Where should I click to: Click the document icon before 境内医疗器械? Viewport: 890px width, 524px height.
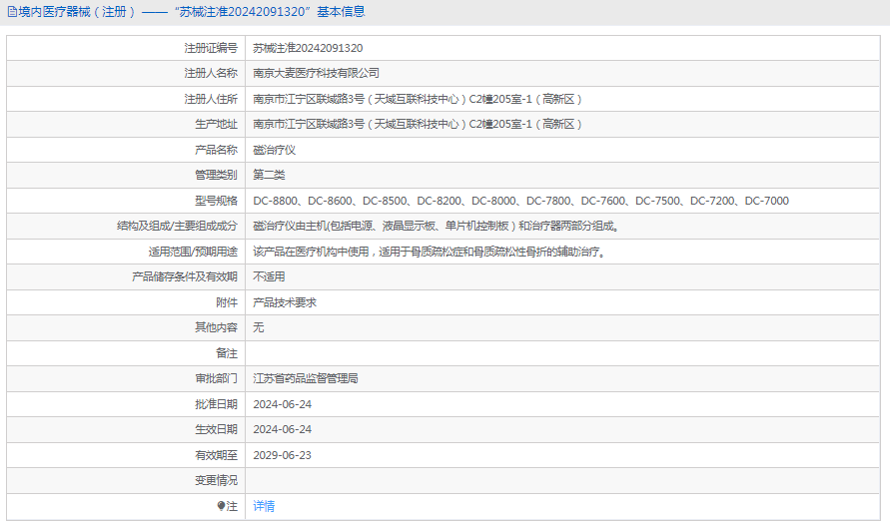(x=12, y=12)
